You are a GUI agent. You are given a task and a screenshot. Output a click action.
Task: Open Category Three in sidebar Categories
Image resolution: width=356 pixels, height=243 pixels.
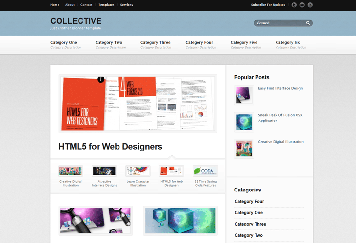pos(250,224)
